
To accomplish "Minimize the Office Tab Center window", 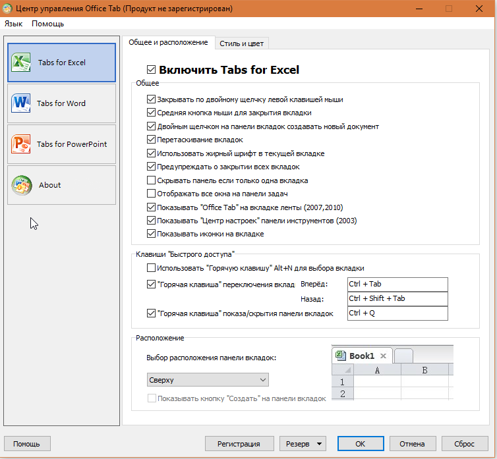I will pos(419,9).
